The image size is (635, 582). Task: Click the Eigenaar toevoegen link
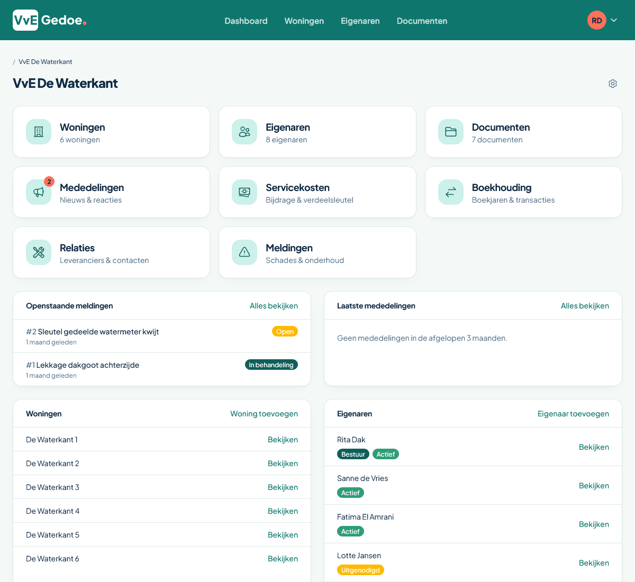573,414
